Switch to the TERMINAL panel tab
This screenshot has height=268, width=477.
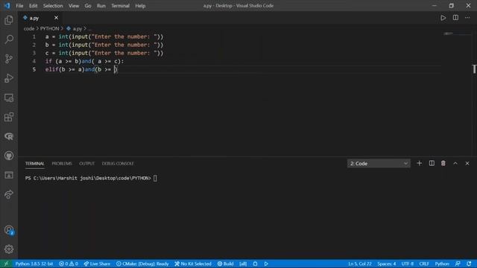(x=35, y=164)
